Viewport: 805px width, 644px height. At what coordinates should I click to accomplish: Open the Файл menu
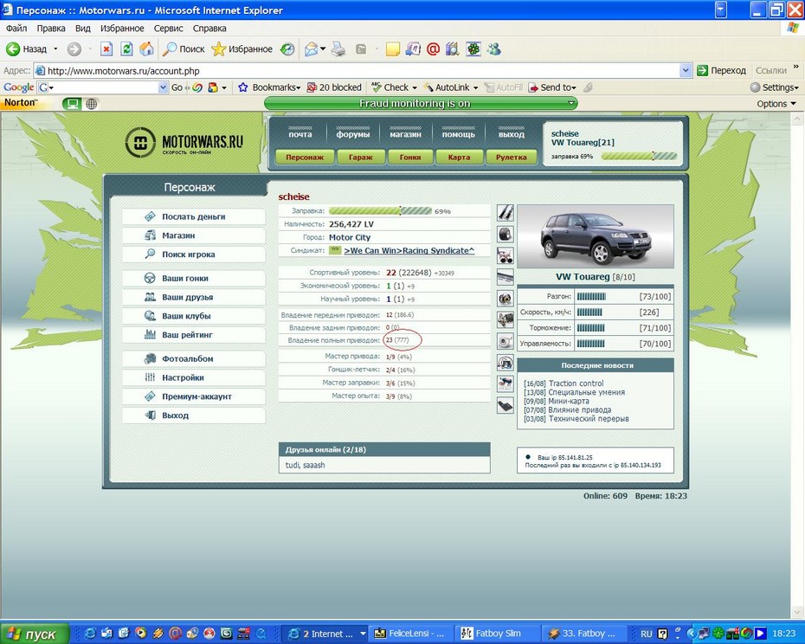[x=16, y=29]
